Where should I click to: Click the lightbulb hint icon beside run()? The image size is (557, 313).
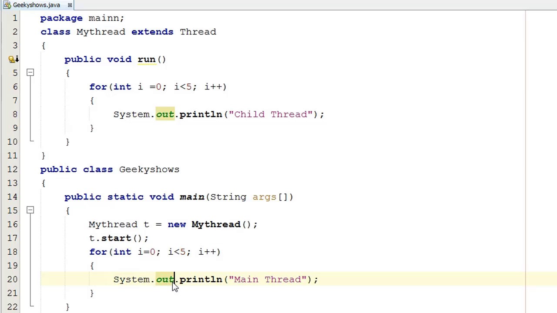coord(12,59)
